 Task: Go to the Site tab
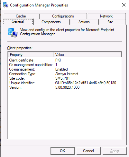click(110, 22)
